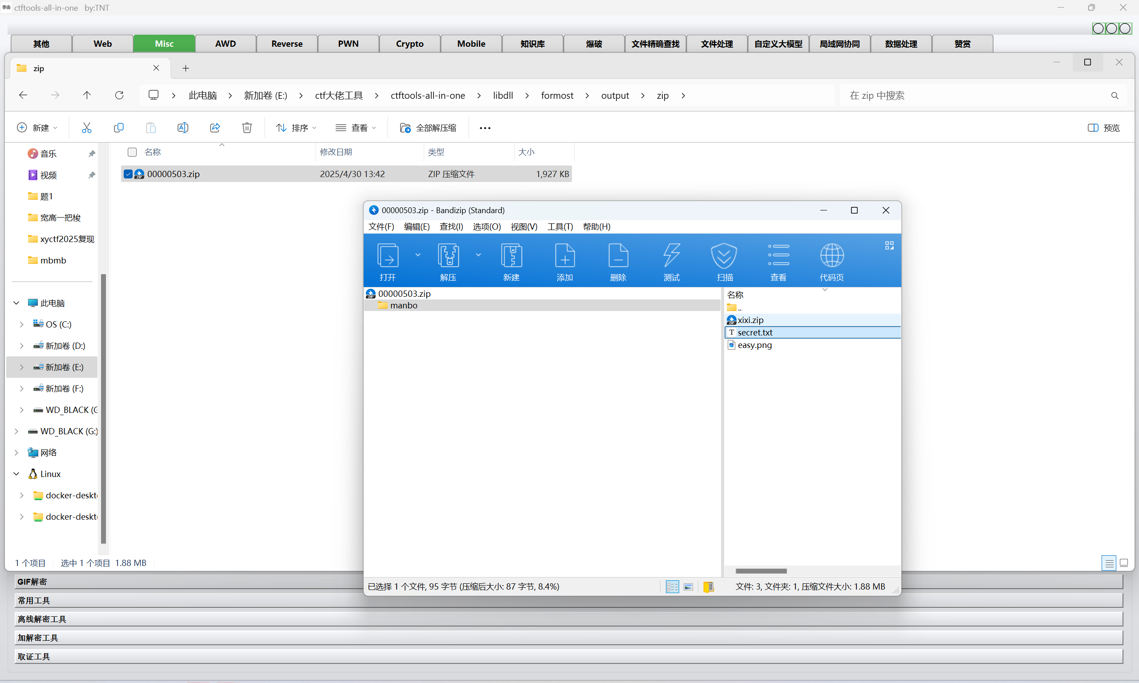1139x683 pixels.
Task: Click the Explorer Back arrow
Action: (23, 95)
